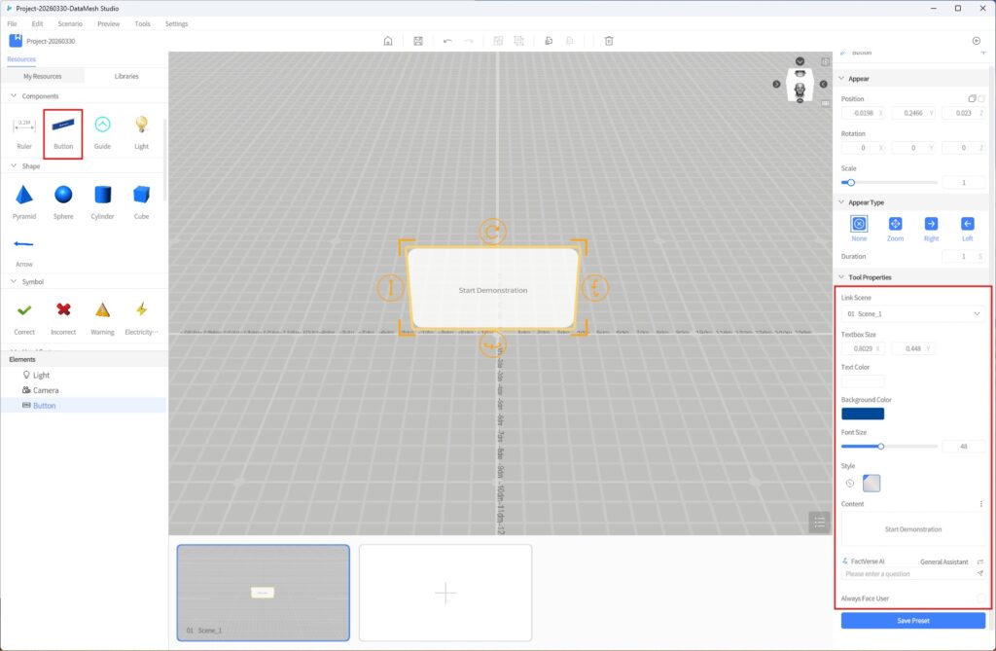Choose the Warning symbol icon
This screenshot has height=651, width=996.
(102, 310)
